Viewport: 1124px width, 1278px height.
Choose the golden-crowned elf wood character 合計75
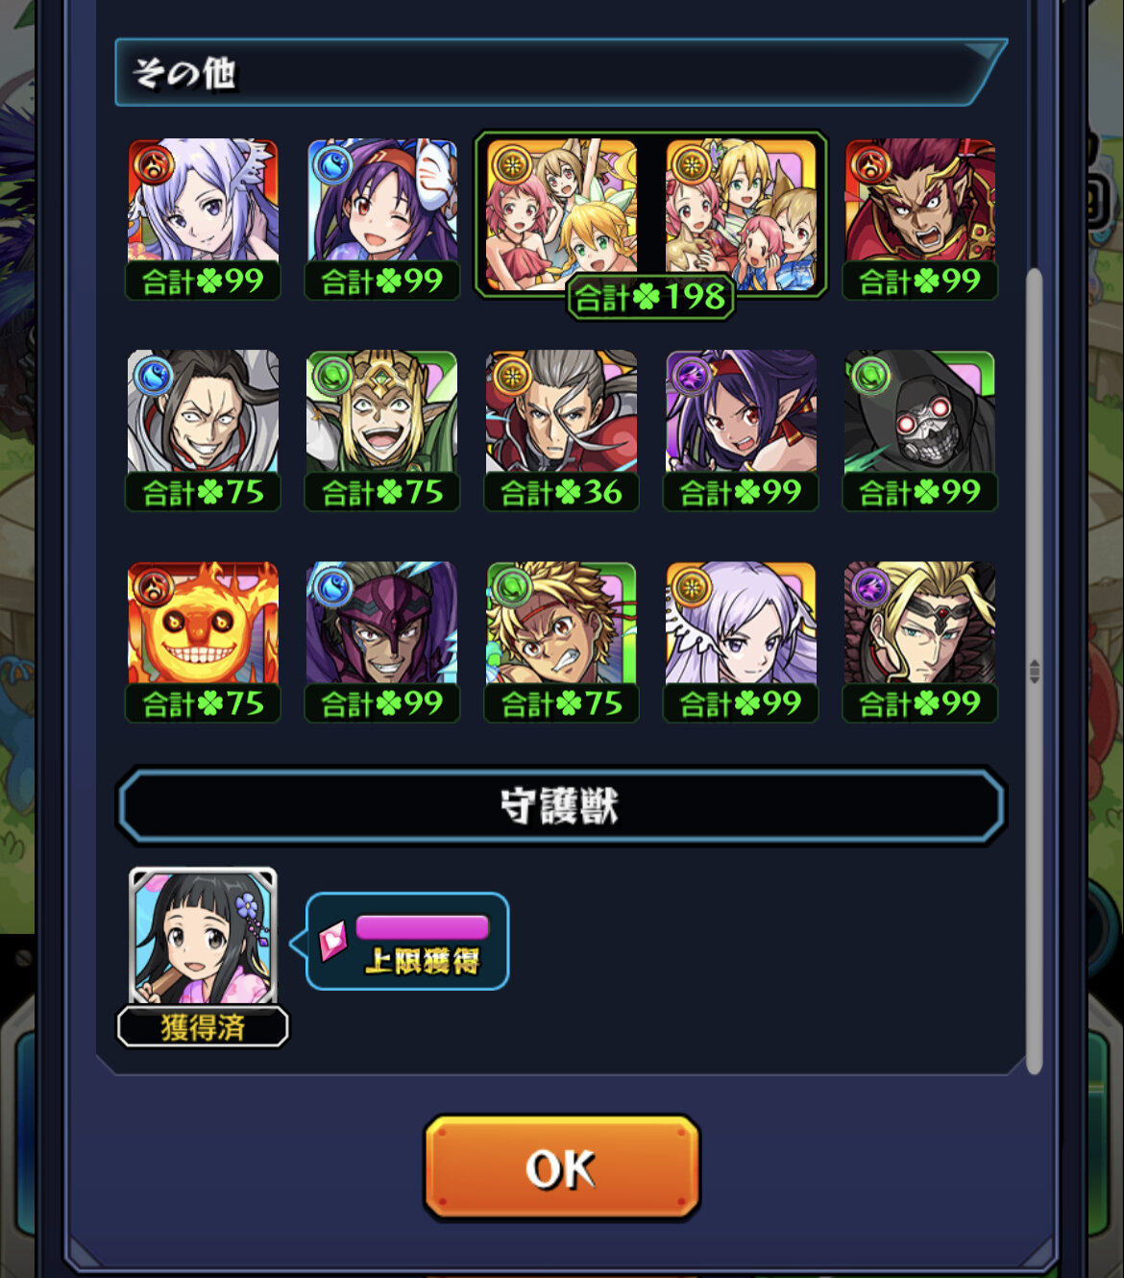tap(381, 430)
